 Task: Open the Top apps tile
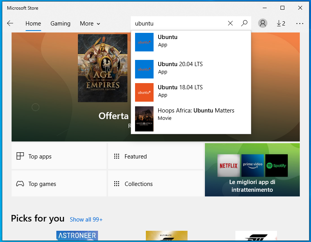[x=59, y=156]
